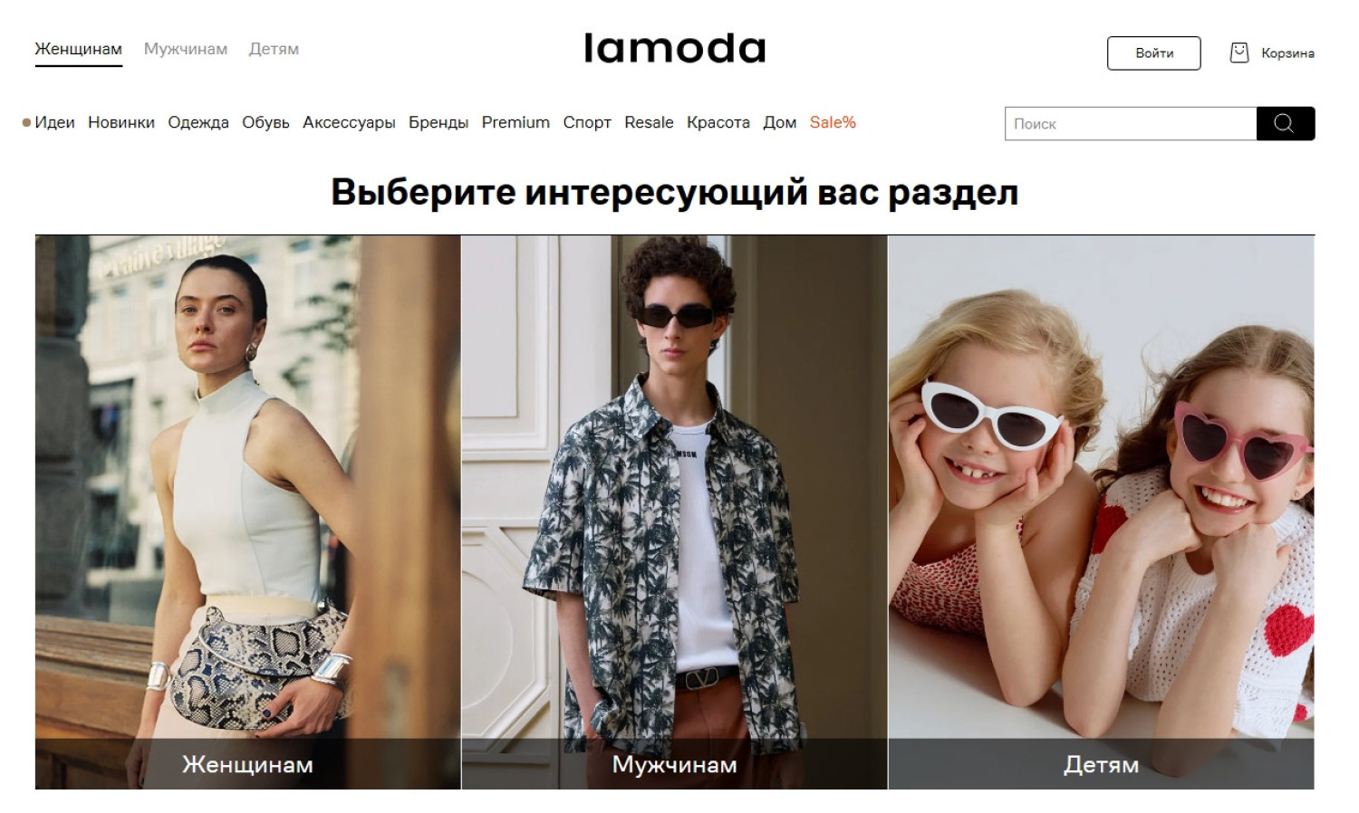Screen dimensions: 1359x813
Task: Click the lamoda logo
Action: click(x=675, y=49)
